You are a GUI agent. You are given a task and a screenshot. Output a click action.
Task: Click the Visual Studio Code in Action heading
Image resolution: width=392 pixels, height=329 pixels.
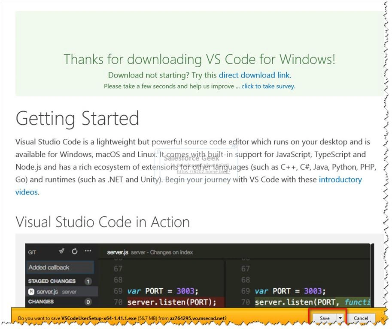pyautogui.click(x=103, y=222)
